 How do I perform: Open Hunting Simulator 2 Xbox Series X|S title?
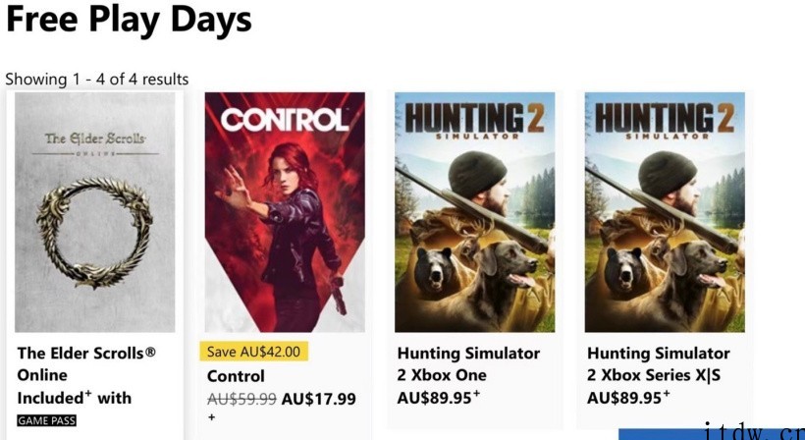click(659, 364)
